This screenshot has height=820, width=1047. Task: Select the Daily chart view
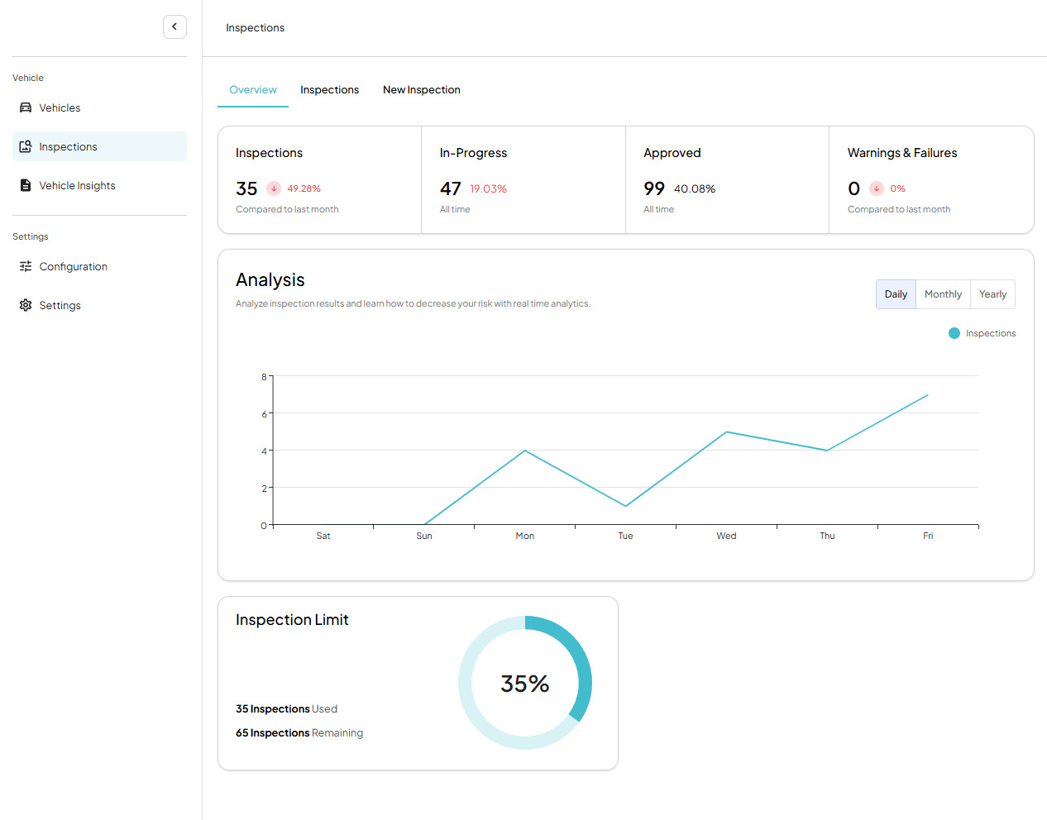896,294
